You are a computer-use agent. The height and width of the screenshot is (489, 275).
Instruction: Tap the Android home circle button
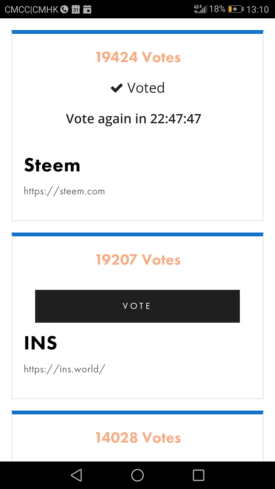click(x=137, y=475)
